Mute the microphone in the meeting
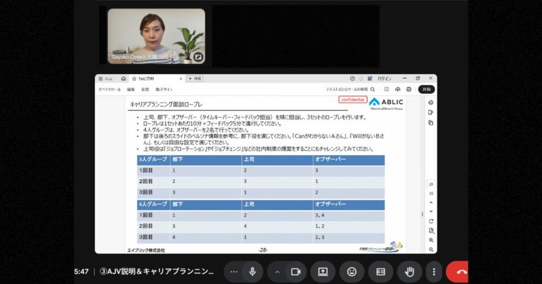 [252, 271]
